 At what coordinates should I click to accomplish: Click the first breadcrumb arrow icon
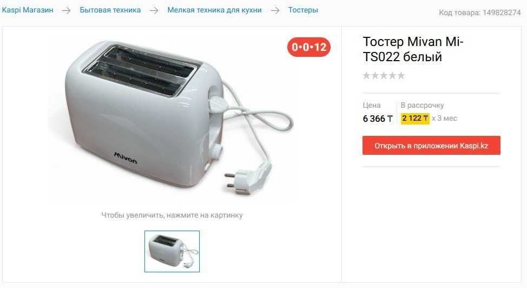coord(66,10)
